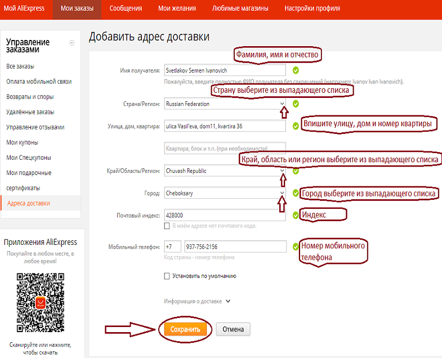Click green checkmark next to country field
The image size is (442, 358).
tap(296, 104)
